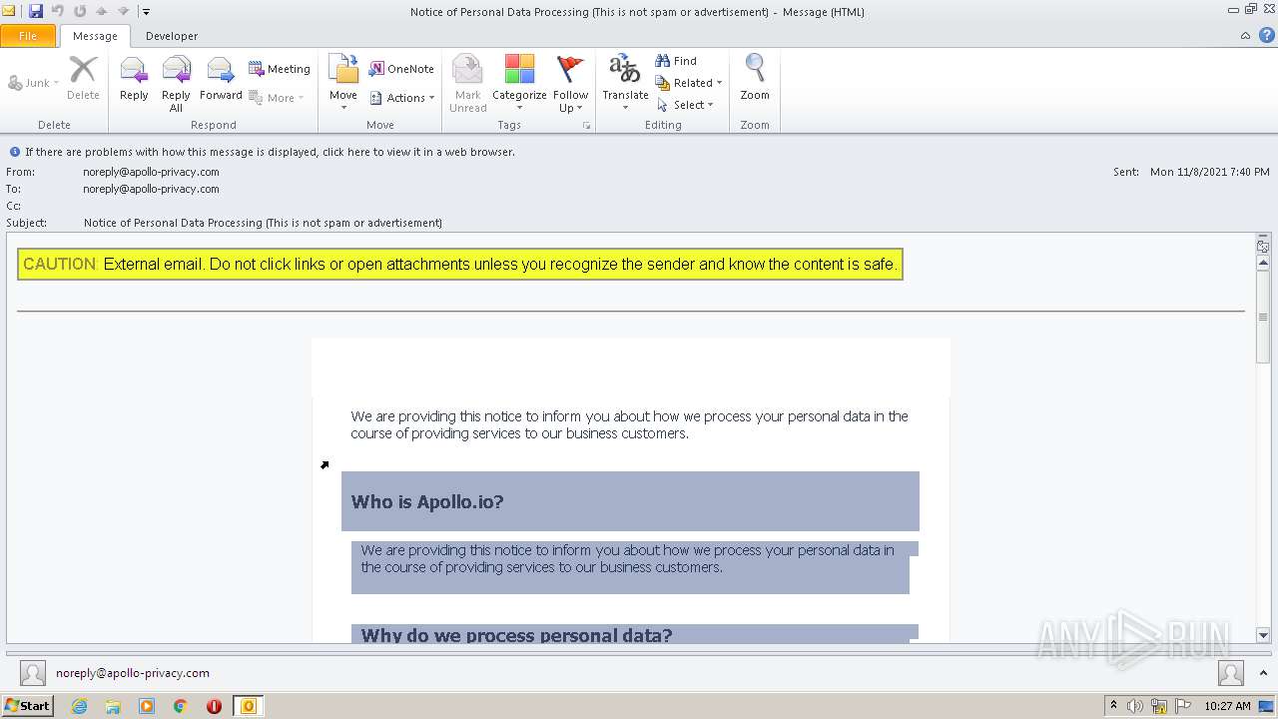
Task: Click Find in Editing group
Action: [x=676, y=61]
